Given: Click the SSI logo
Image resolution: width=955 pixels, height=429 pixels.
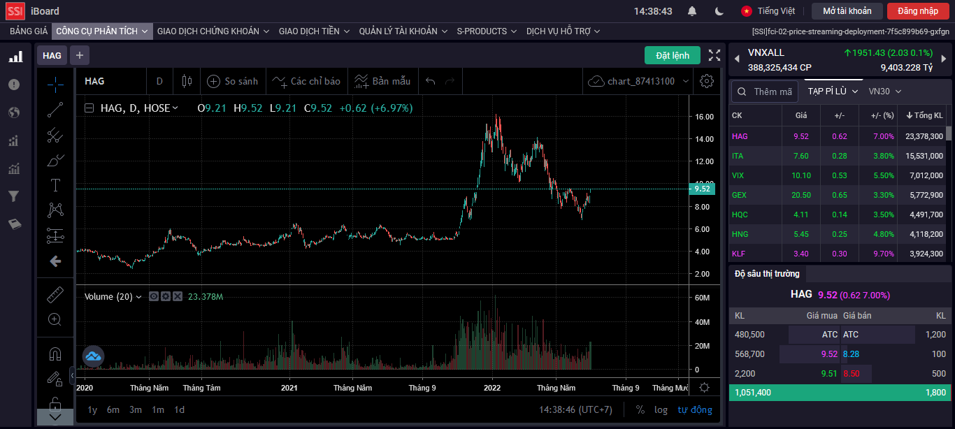Looking at the screenshot, I should point(15,10).
